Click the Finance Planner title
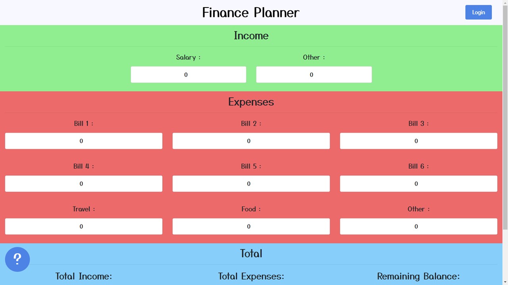This screenshot has width=508, height=285. tap(251, 13)
